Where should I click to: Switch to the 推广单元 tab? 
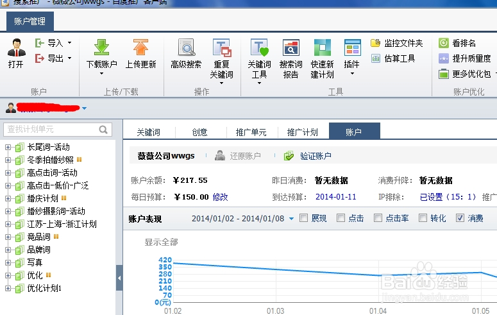point(251,132)
